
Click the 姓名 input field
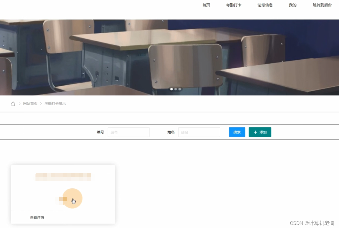(199, 132)
